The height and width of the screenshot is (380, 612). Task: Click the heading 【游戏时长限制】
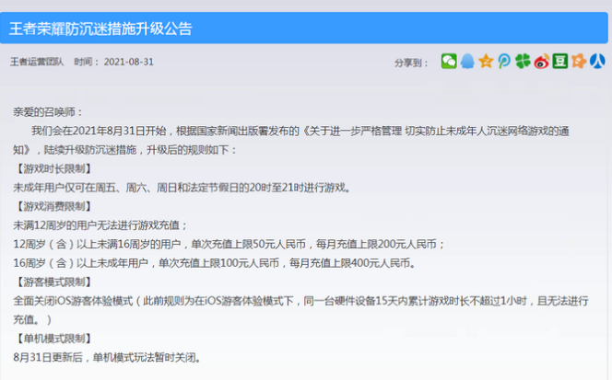click(53, 168)
